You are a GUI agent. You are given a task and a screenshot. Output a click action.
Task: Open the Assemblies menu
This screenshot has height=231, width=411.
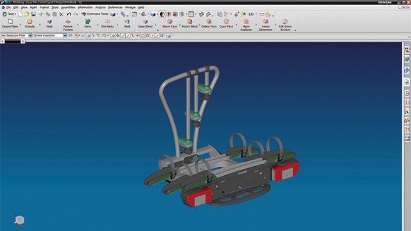(x=68, y=8)
